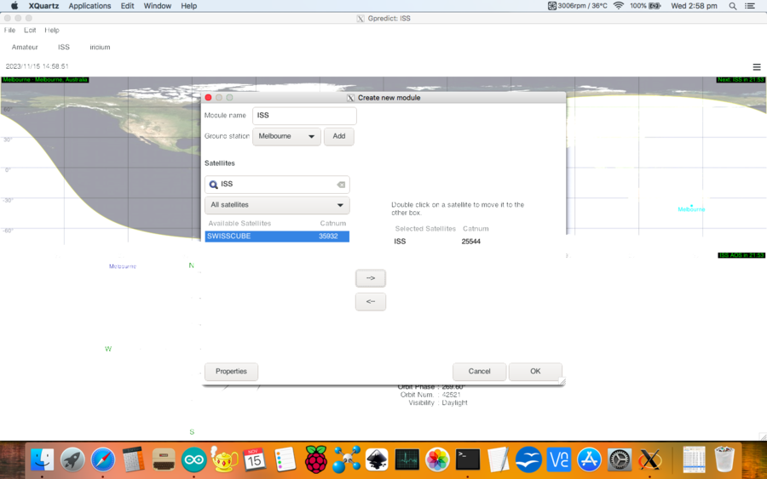Click the search magnifier icon in satellite filter

pos(213,184)
